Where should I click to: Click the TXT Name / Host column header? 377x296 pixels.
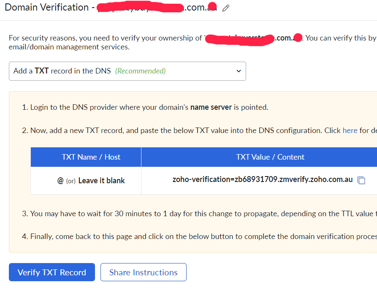click(91, 157)
